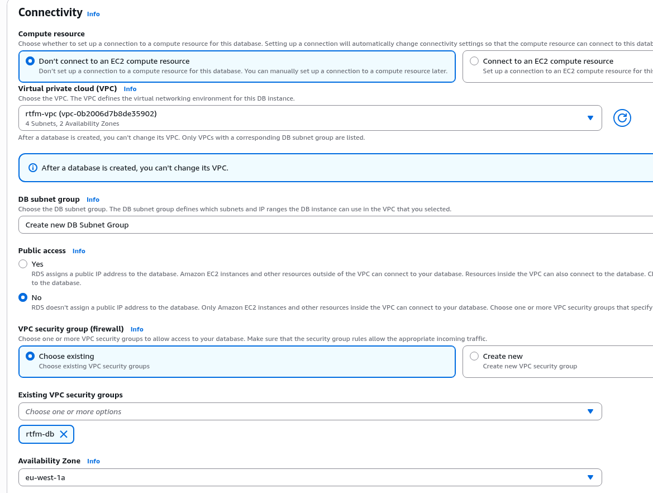Select Don't connect to EC2 compute resource
Image resolution: width=653 pixels, height=493 pixels.
coord(30,61)
